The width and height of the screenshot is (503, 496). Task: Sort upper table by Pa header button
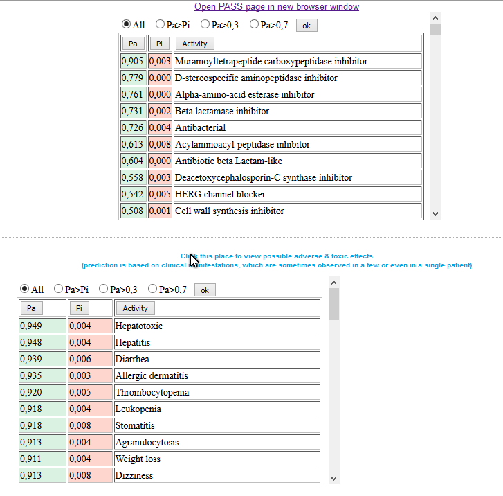133,44
